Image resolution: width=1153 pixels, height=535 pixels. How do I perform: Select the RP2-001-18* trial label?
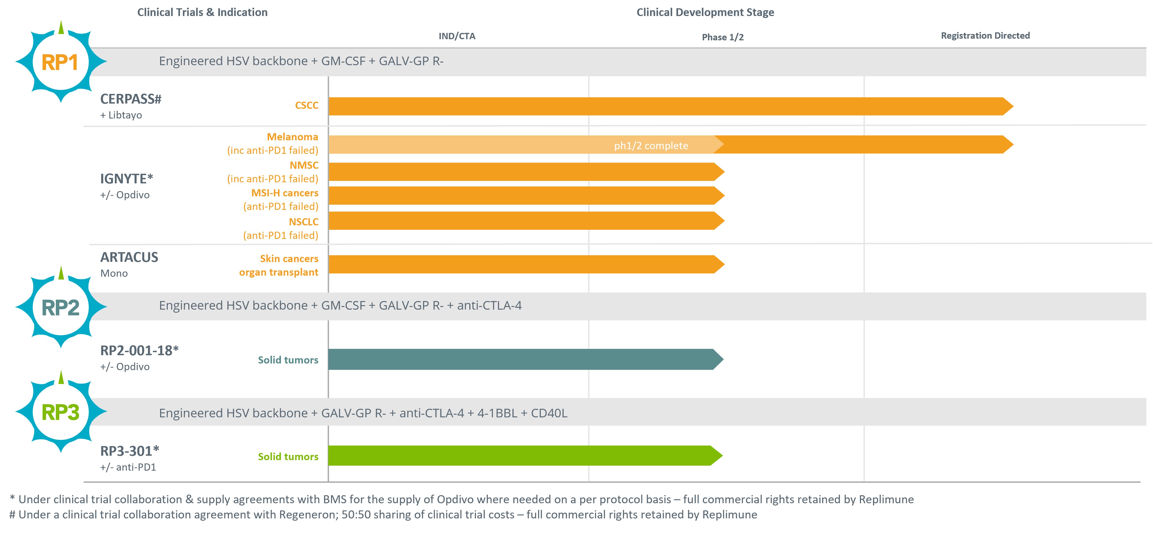coord(139,350)
